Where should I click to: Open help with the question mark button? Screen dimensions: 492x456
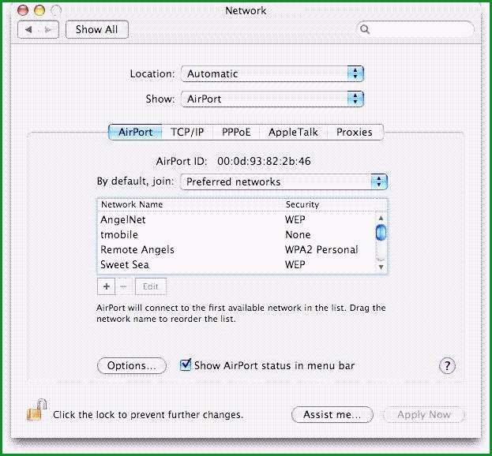(447, 365)
